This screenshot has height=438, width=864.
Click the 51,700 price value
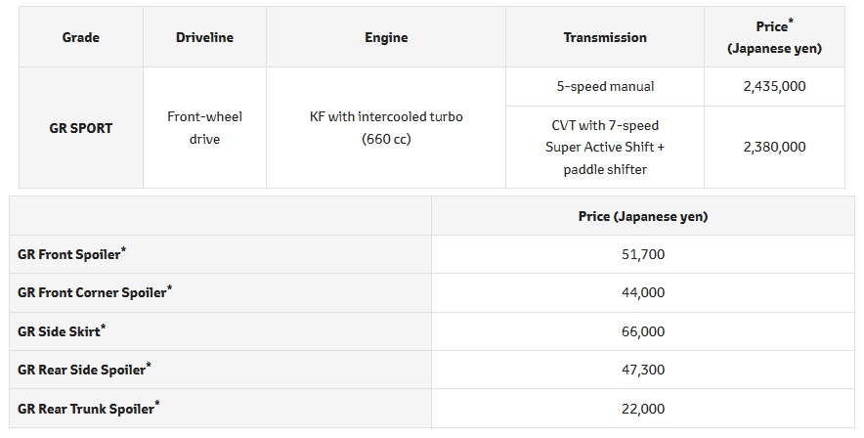coord(642,254)
